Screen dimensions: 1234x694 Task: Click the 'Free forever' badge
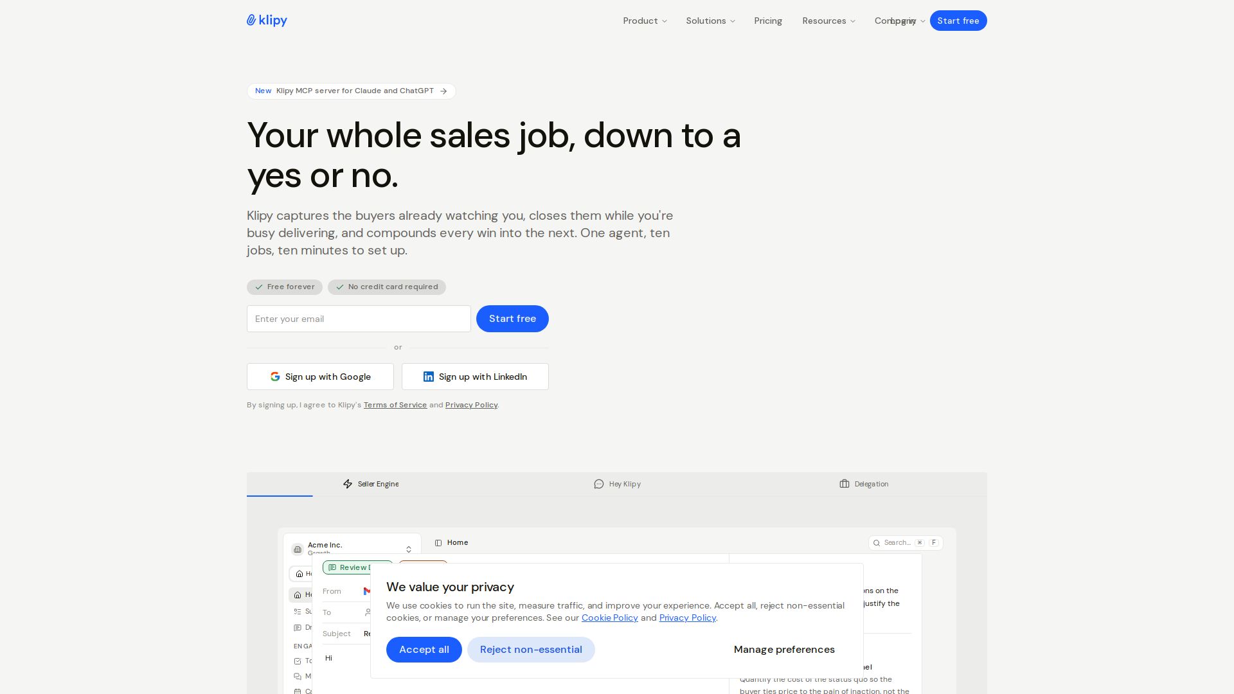click(x=285, y=287)
